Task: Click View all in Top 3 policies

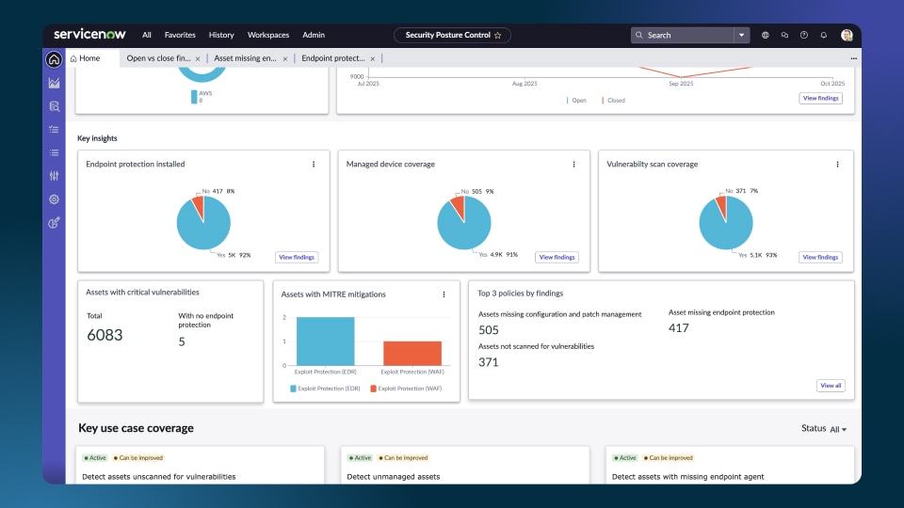Action: (831, 386)
